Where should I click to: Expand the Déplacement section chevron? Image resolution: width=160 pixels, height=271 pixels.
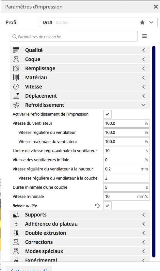pyautogui.click(x=144, y=96)
